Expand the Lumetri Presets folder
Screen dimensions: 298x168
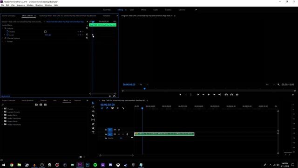[x=2, y=112]
